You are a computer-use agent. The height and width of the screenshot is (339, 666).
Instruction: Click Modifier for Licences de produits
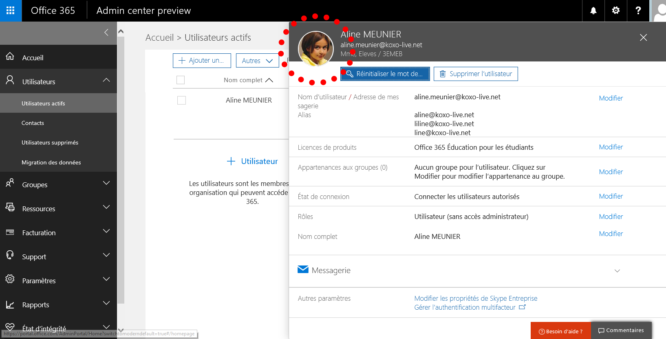coord(611,147)
